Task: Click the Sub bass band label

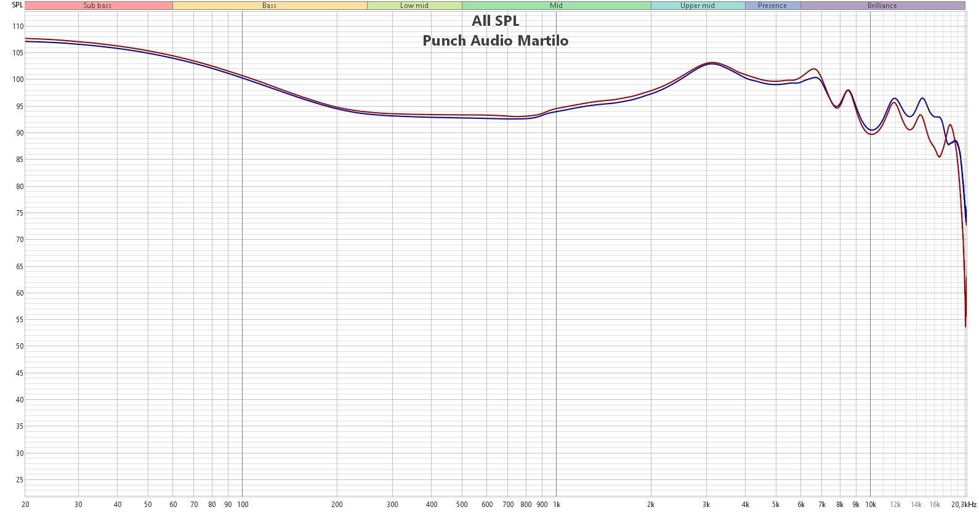Action: click(98, 6)
